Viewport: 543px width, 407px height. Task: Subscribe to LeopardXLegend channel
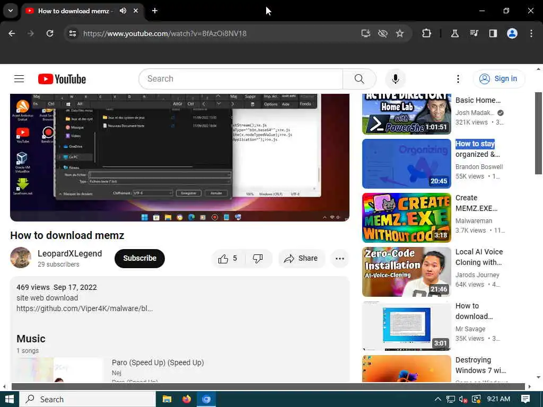[139, 259]
